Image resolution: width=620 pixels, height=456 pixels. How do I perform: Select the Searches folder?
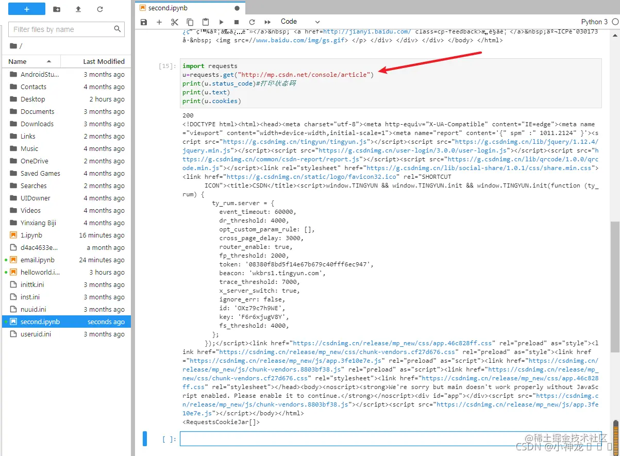pos(66,185)
